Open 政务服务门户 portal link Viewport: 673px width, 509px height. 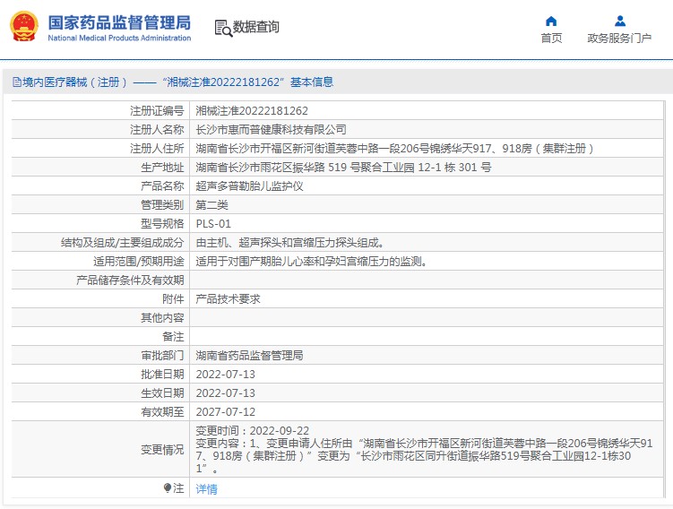point(619,39)
